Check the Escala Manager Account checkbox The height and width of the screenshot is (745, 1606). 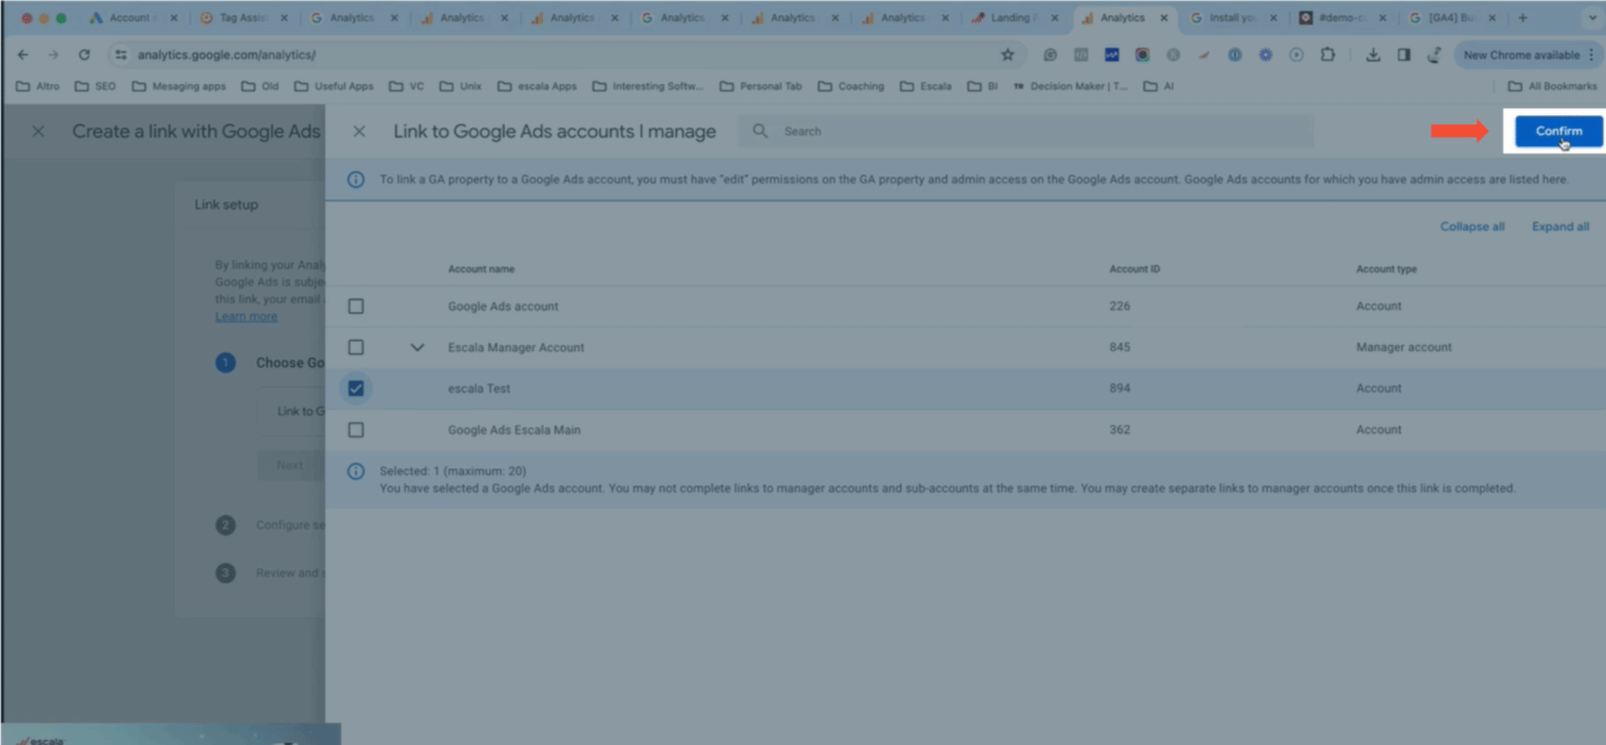point(356,347)
